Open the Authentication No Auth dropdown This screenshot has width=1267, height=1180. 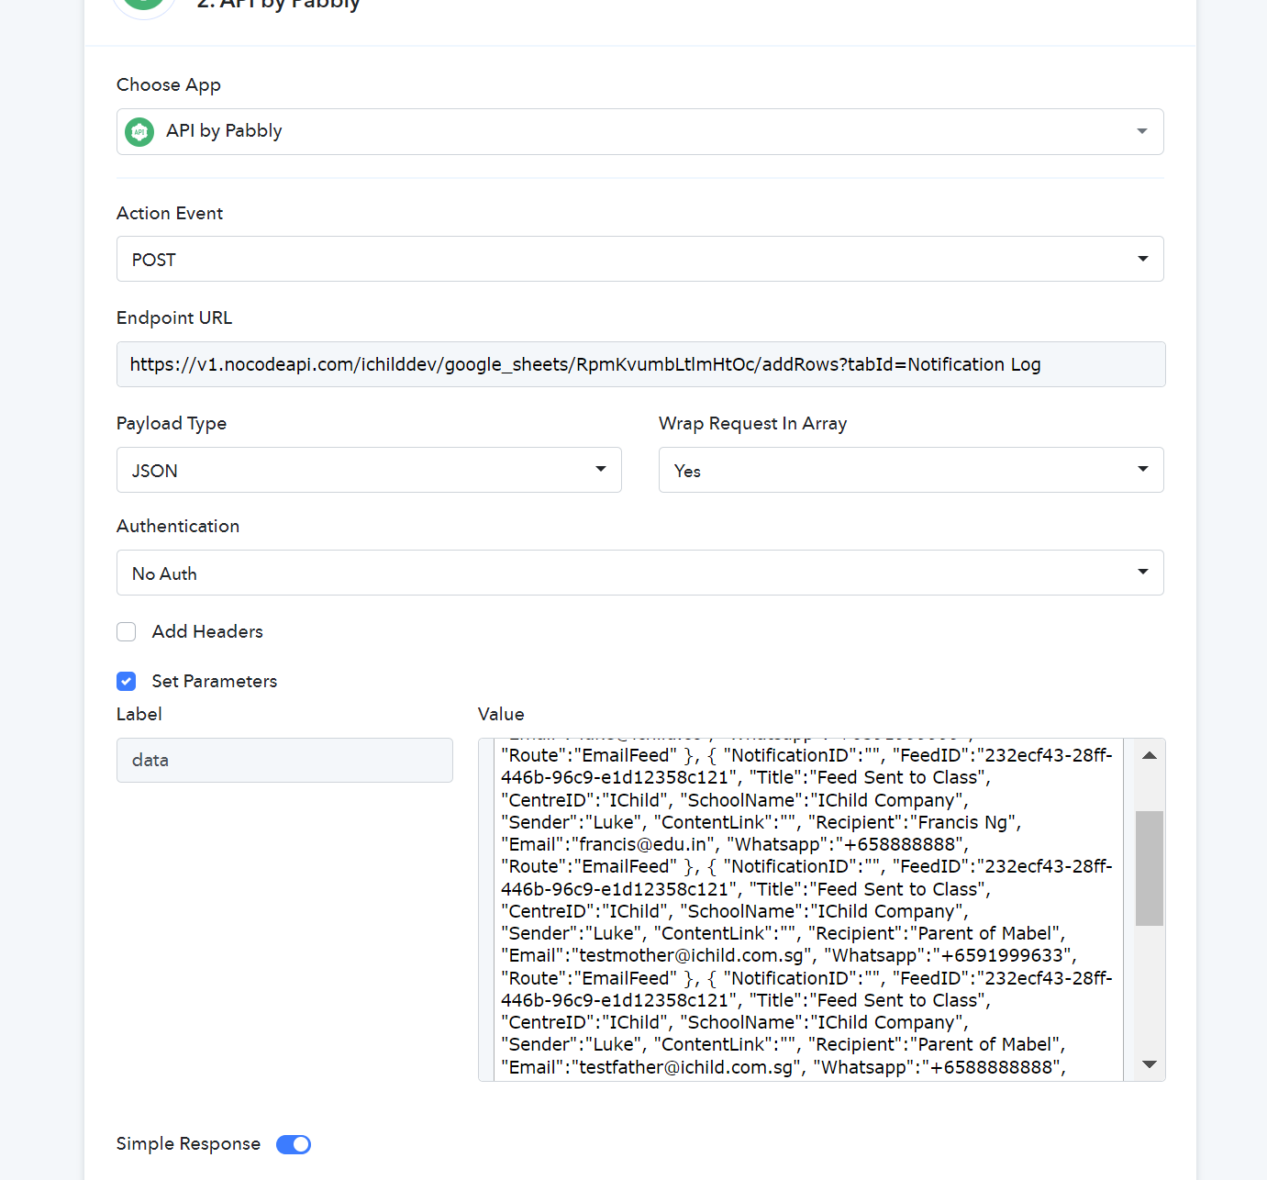coord(640,573)
